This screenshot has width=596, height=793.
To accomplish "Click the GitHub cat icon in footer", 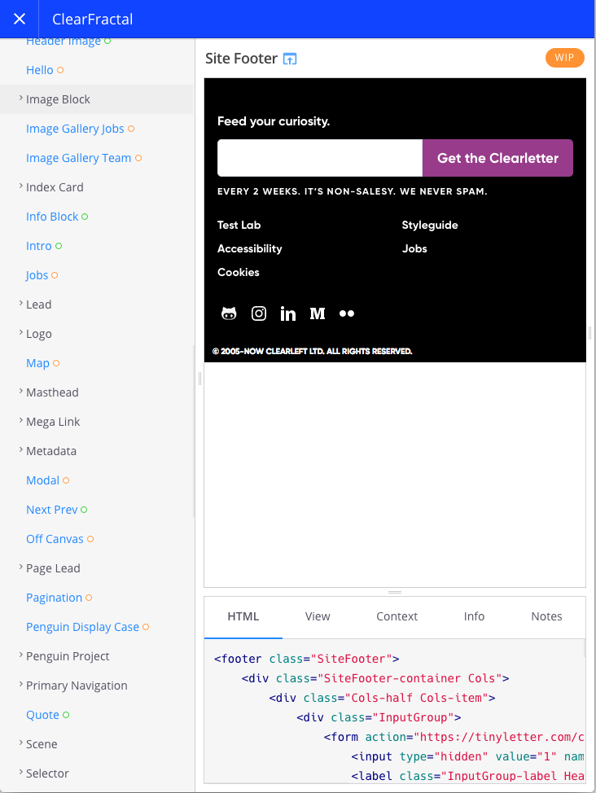I will coord(229,313).
